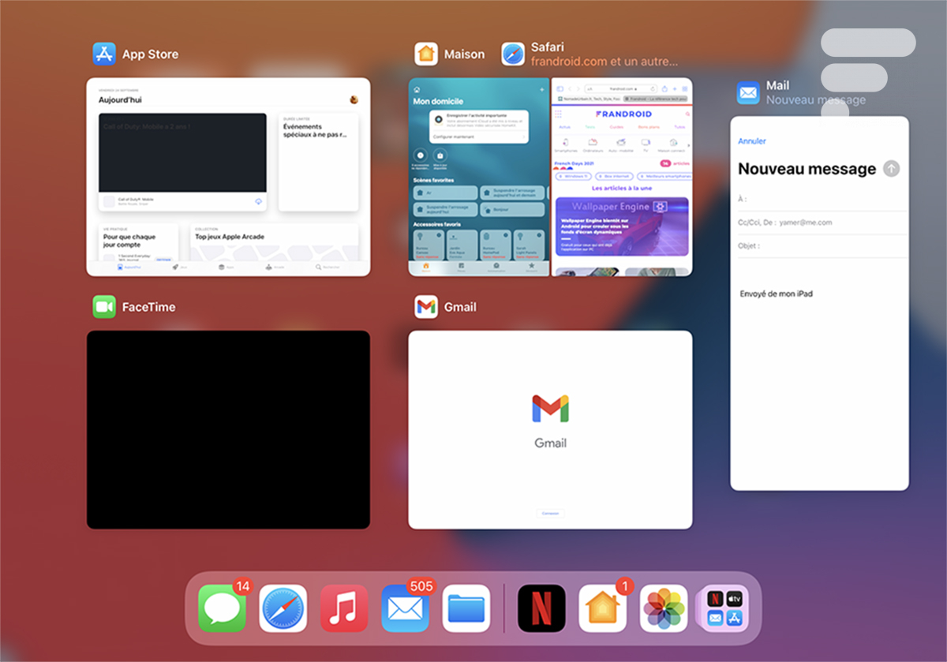Open the Files app in the dock
947x662 pixels.
tap(466, 608)
